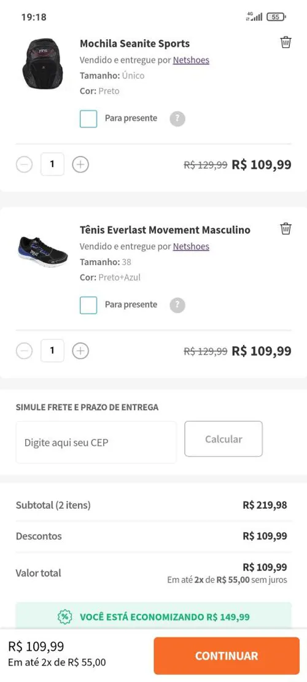This screenshot has width=307, height=682.
Task: Open Netshoes seller link under Tênis Everlast
Action: [191, 246]
